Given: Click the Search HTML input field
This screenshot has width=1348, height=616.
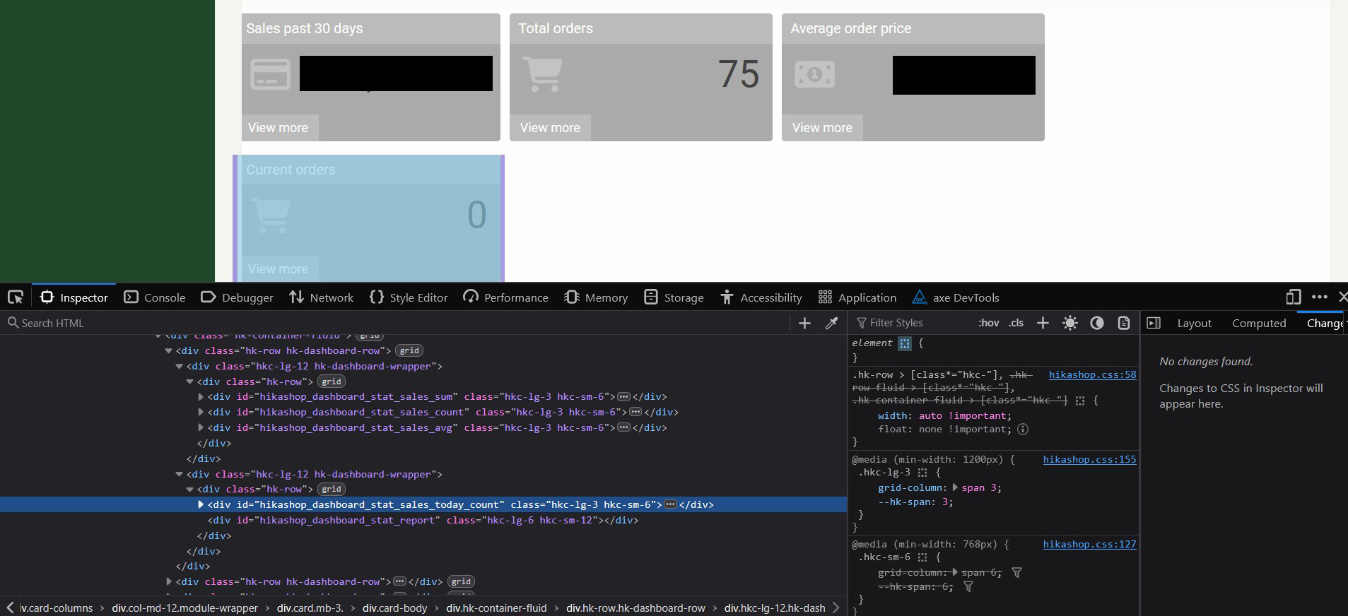Looking at the screenshot, I should coord(396,323).
